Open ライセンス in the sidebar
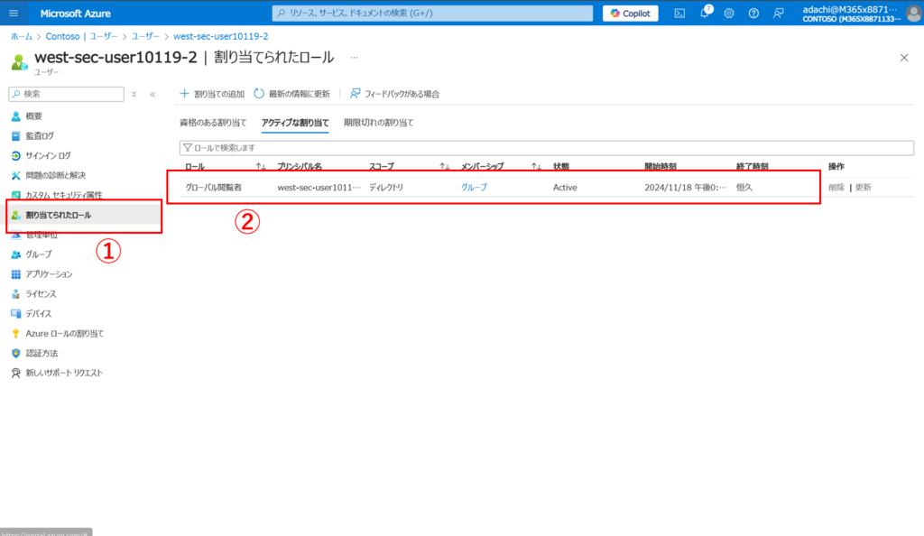This screenshot has height=536, width=924. (x=41, y=294)
